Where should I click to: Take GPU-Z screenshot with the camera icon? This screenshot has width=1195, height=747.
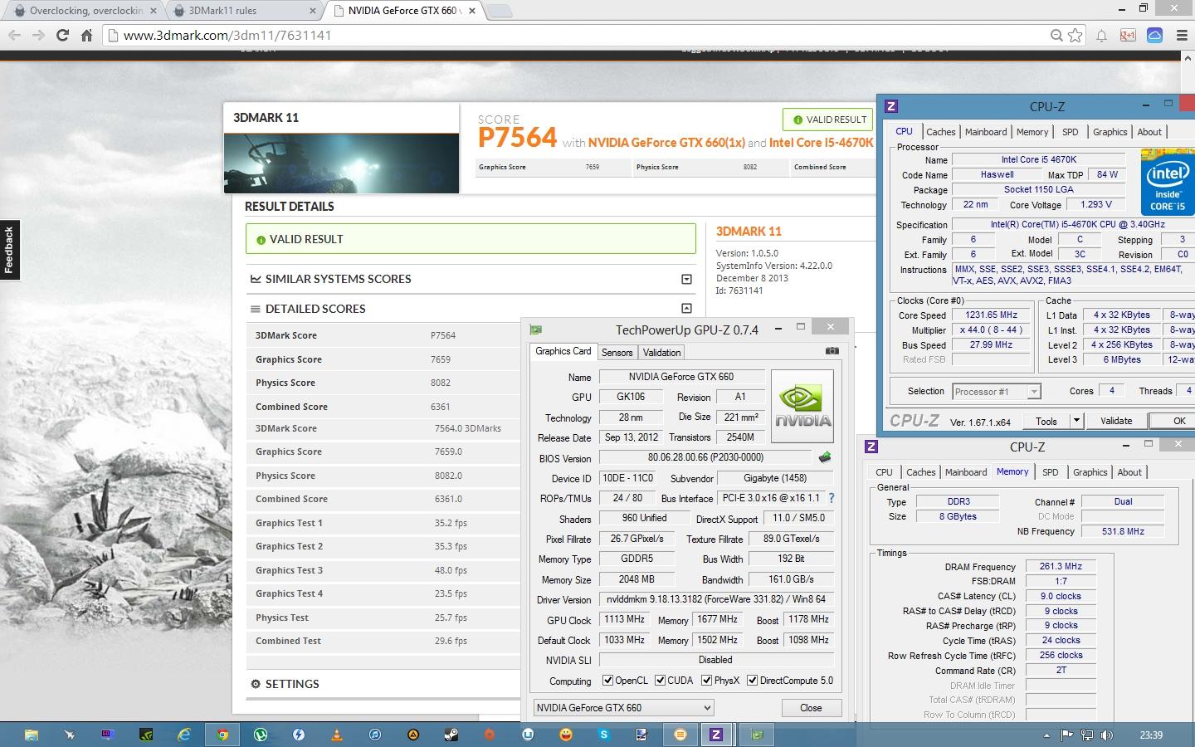[x=832, y=351]
